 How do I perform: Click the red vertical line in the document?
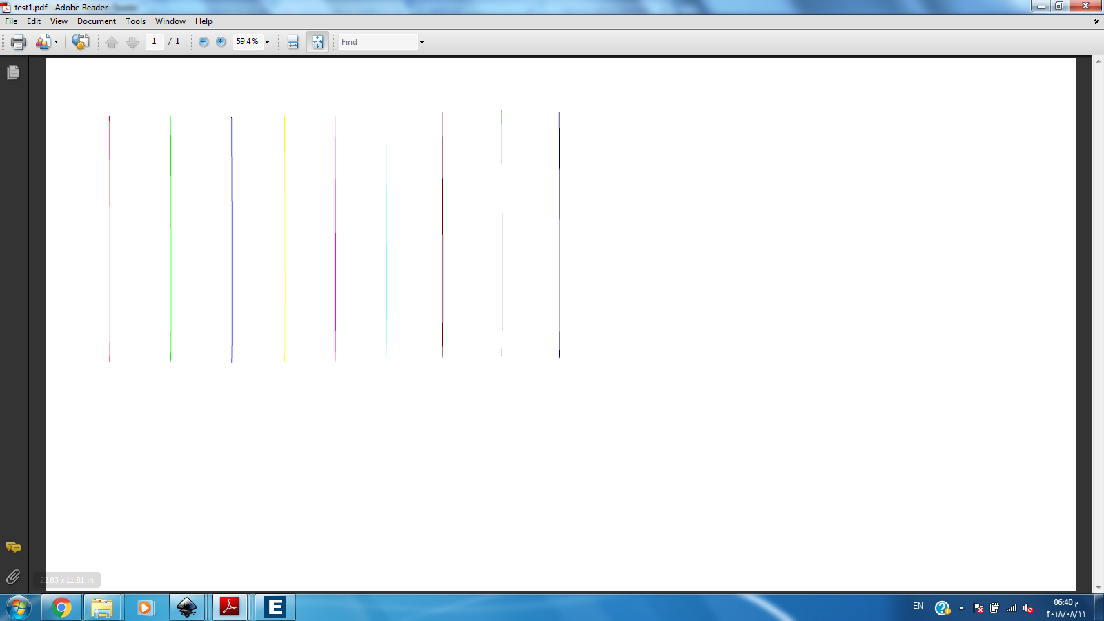[x=109, y=239]
